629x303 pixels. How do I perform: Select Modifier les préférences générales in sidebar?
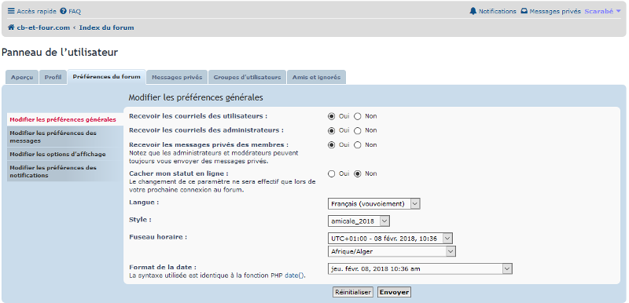tap(65, 119)
